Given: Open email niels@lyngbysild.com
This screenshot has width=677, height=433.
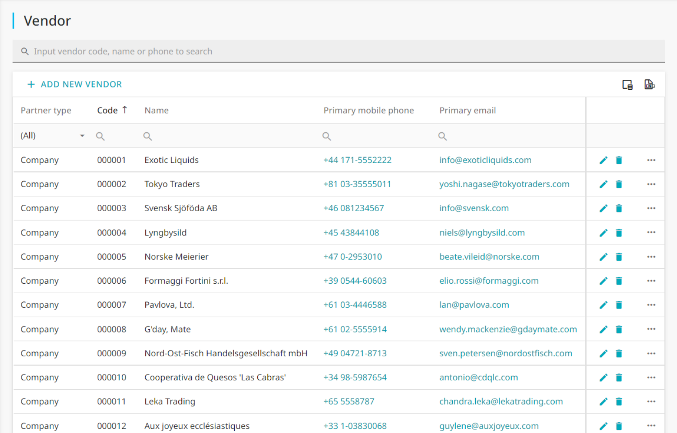Looking at the screenshot, I should (x=482, y=233).
